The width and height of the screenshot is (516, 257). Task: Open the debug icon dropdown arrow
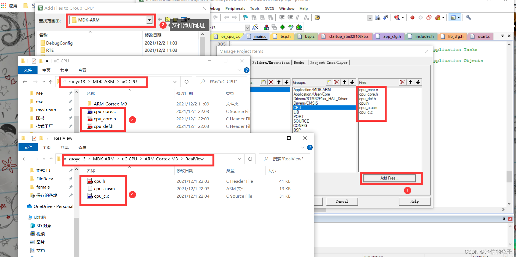(403, 18)
